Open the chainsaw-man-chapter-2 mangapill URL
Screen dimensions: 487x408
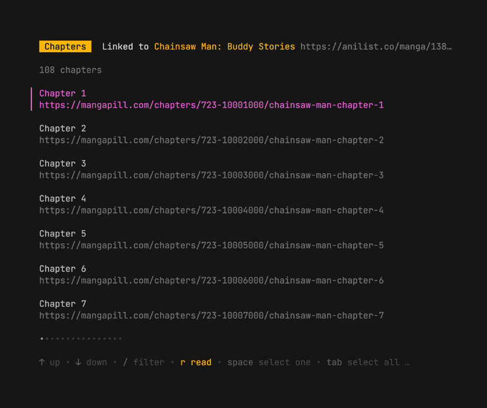pos(212,140)
